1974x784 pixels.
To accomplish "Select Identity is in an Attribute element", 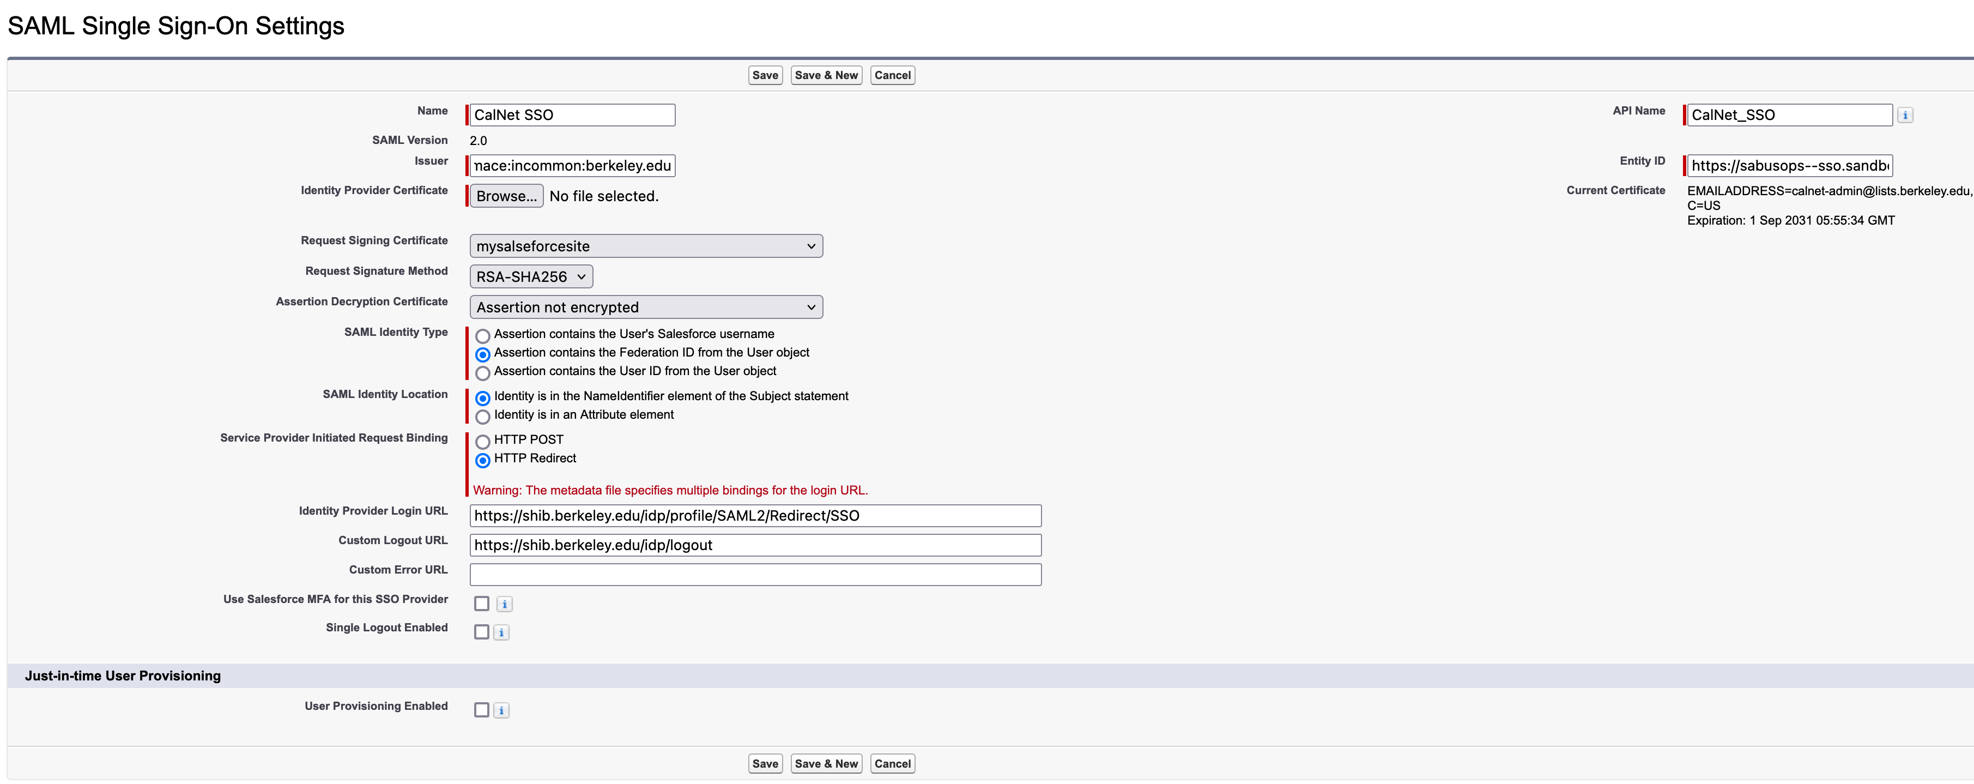I will point(483,417).
